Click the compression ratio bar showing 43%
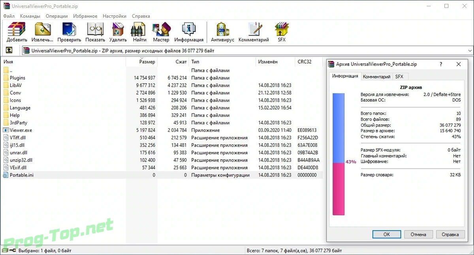 coord(339,154)
